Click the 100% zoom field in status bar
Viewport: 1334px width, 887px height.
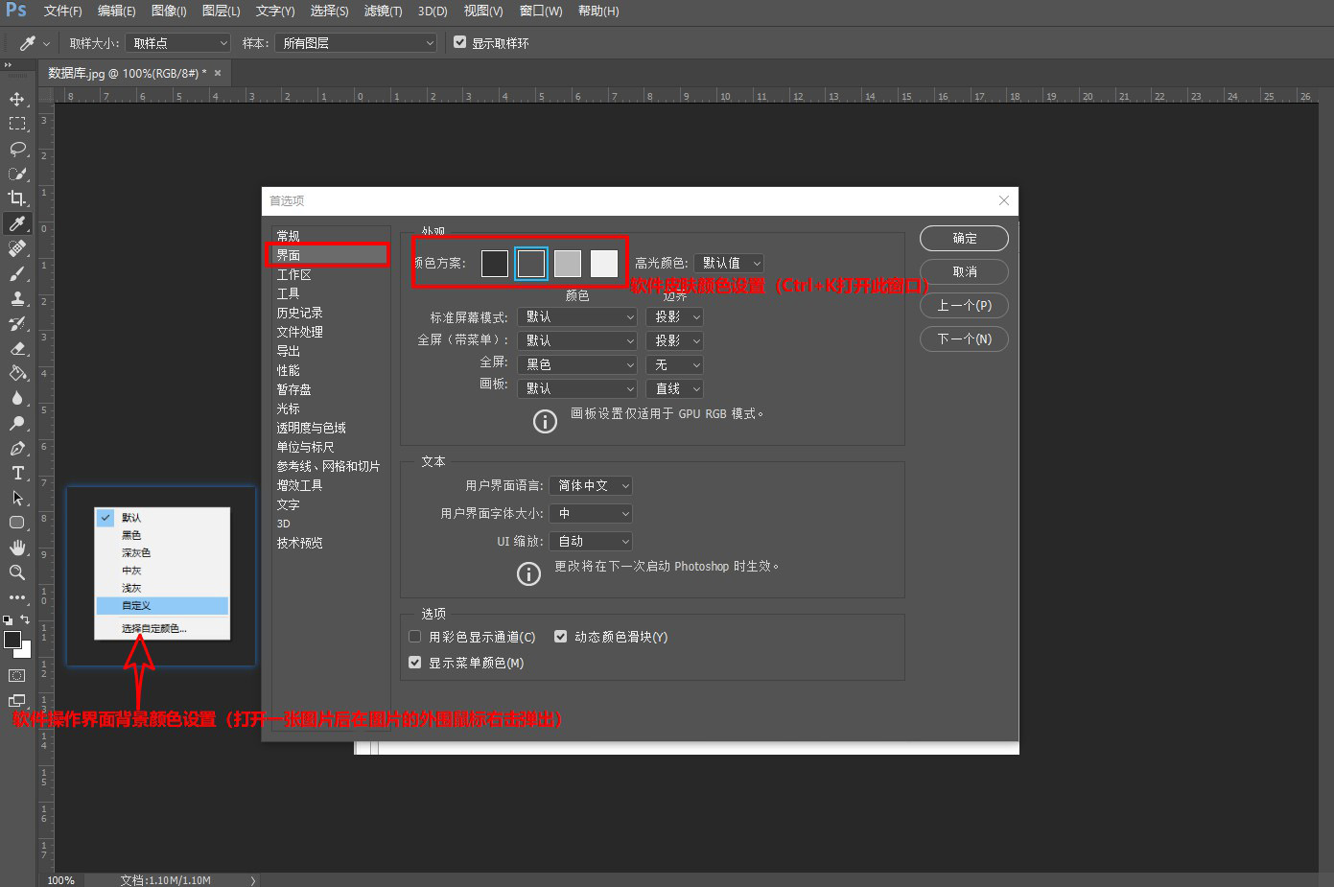click(60, 880)
